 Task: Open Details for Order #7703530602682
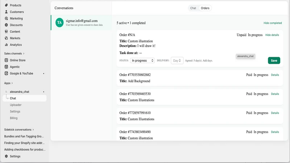point(275,75)
